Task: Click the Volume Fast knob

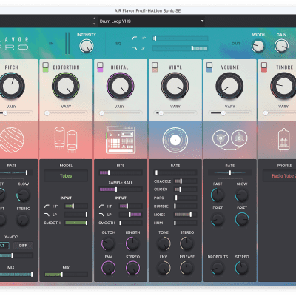Action: tap(218, 195)
